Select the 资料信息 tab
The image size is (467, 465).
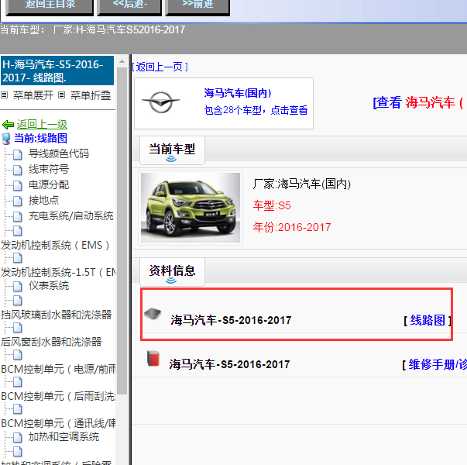click(172, 272)
